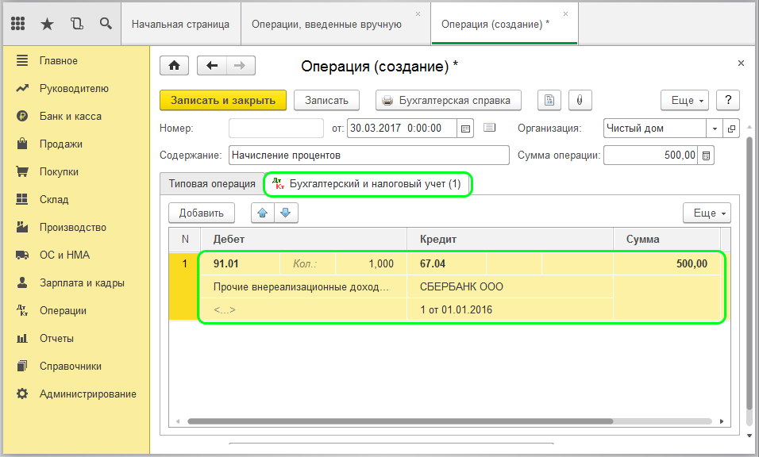Click the Содержание field
The width and height of the screenshot is (759, 457).
[369, 156]
